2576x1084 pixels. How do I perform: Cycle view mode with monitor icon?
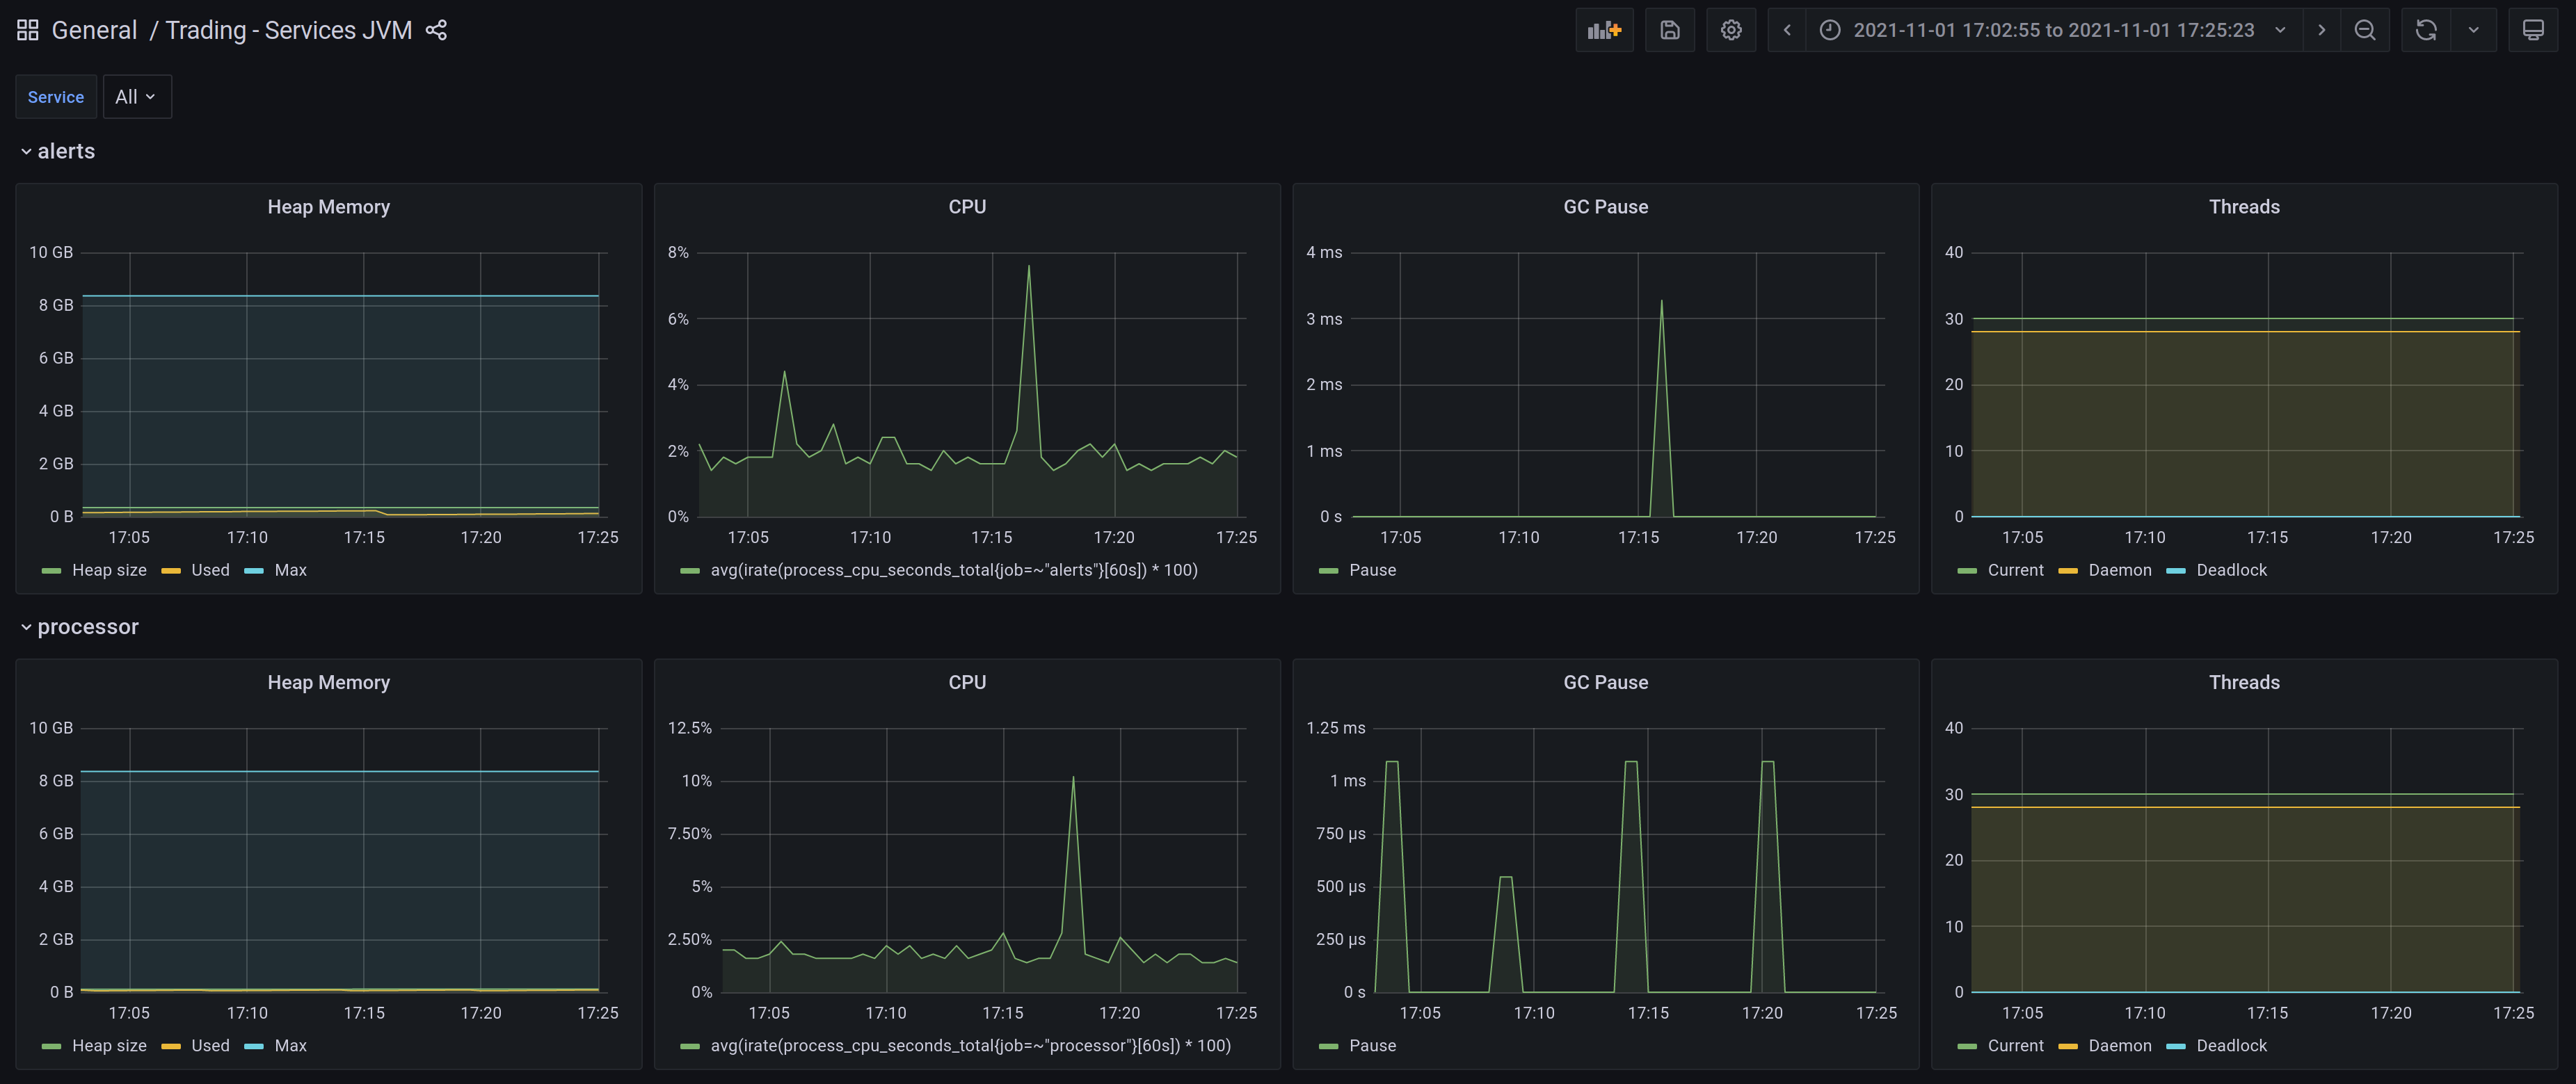pyautogui.click(x=2532, y=30)
